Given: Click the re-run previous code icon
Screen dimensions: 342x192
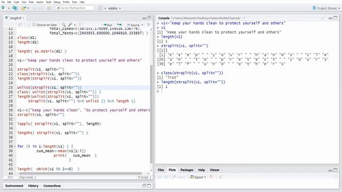Looking at the screenshot, I should (x=119, y=25).
